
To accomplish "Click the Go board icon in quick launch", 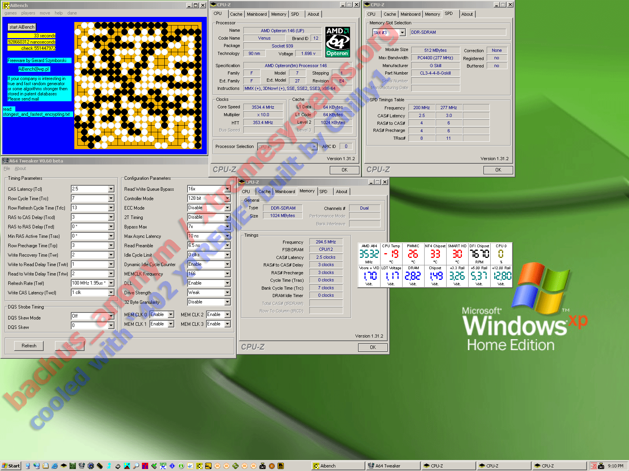I will [x=199, y=466].
